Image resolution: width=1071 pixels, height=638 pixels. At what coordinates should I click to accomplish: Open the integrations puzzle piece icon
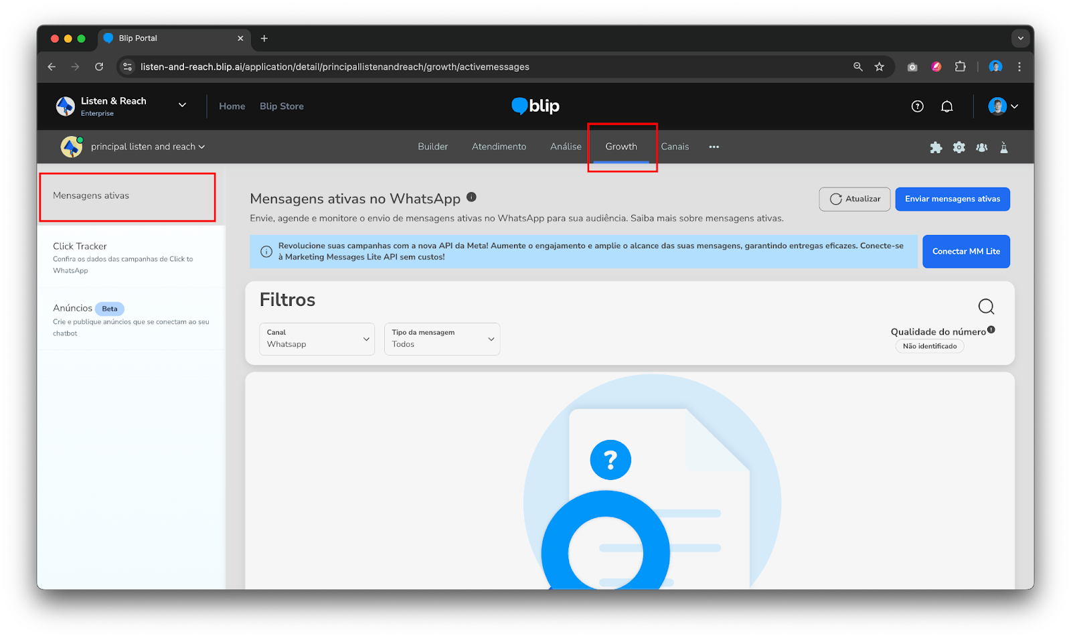pos(936,147)
